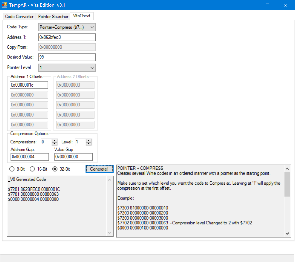Screen dimensions: 295x263
Task: Increase the compression Level with up arrow
Action: [x=89, y=140]
